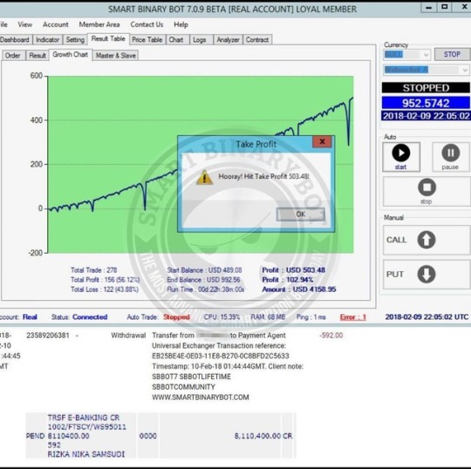This screenshot has height=469, width=471.
Task: Click the red Error : 1 link
Action: 353,317
